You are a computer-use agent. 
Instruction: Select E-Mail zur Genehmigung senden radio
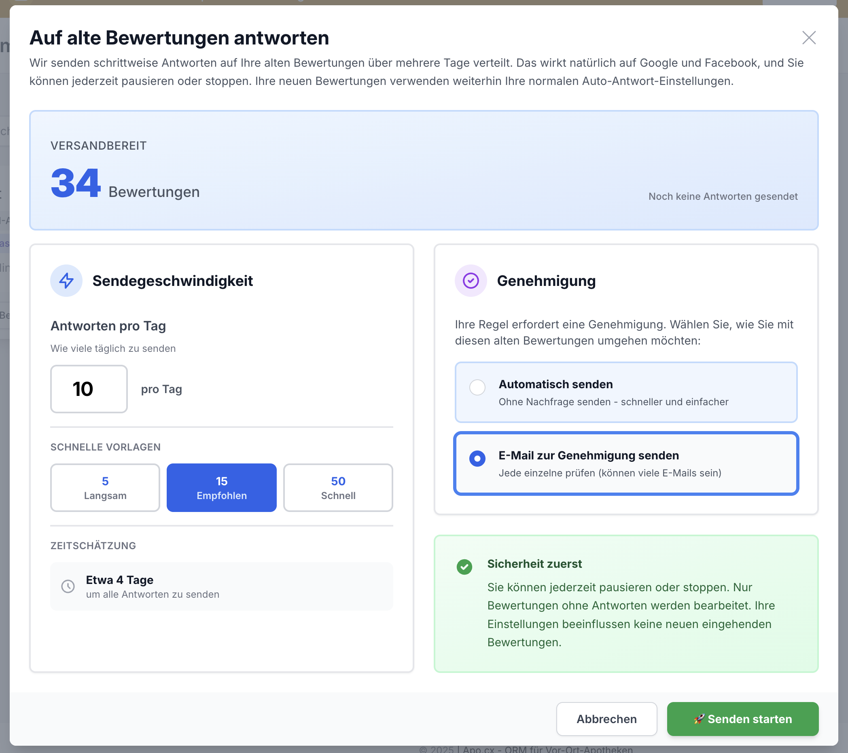tap(477, 459)
